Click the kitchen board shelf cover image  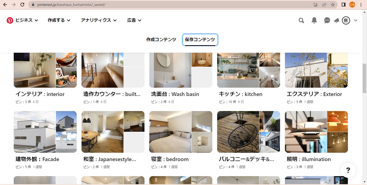pos(238,70)
